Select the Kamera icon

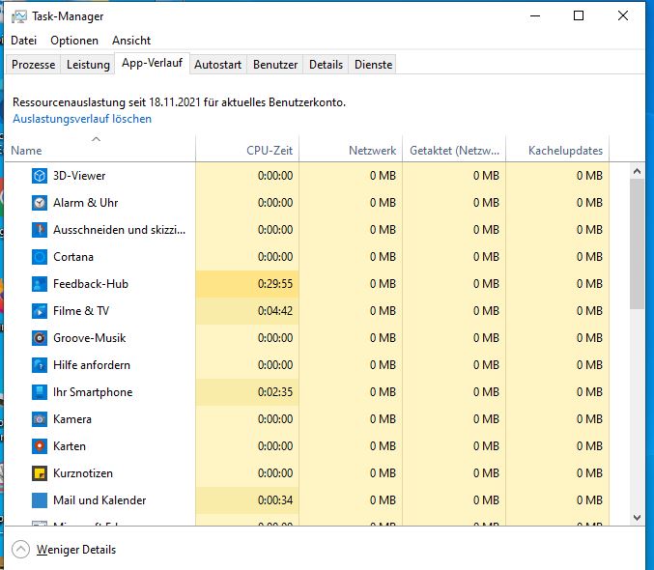coord(40,419)
